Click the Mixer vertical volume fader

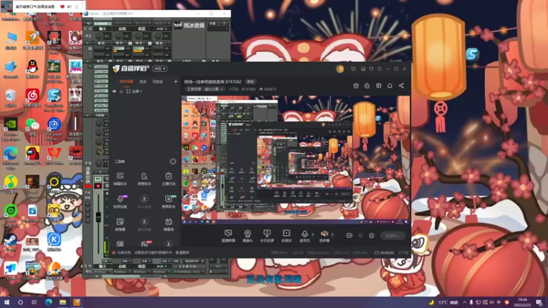coord(99,216)
